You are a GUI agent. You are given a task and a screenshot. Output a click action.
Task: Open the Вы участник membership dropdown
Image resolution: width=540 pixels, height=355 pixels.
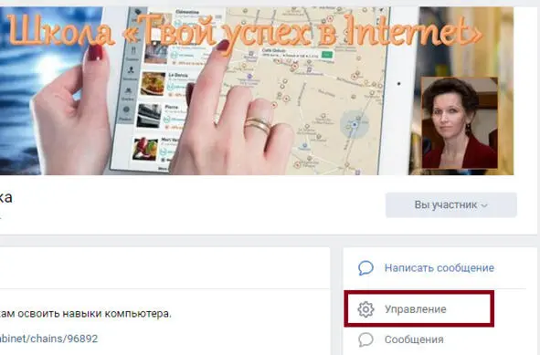click(450, 205)
